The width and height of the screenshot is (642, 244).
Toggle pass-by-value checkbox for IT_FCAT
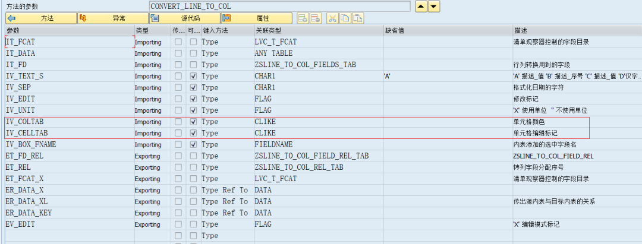click(x=178, y=42)
